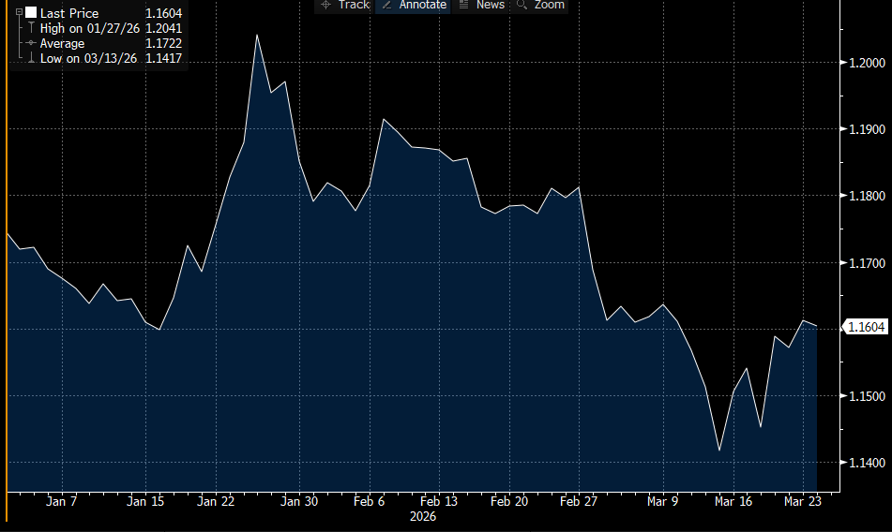
Task: Click the 2026 year label under axis
Action: click(423, 517)
